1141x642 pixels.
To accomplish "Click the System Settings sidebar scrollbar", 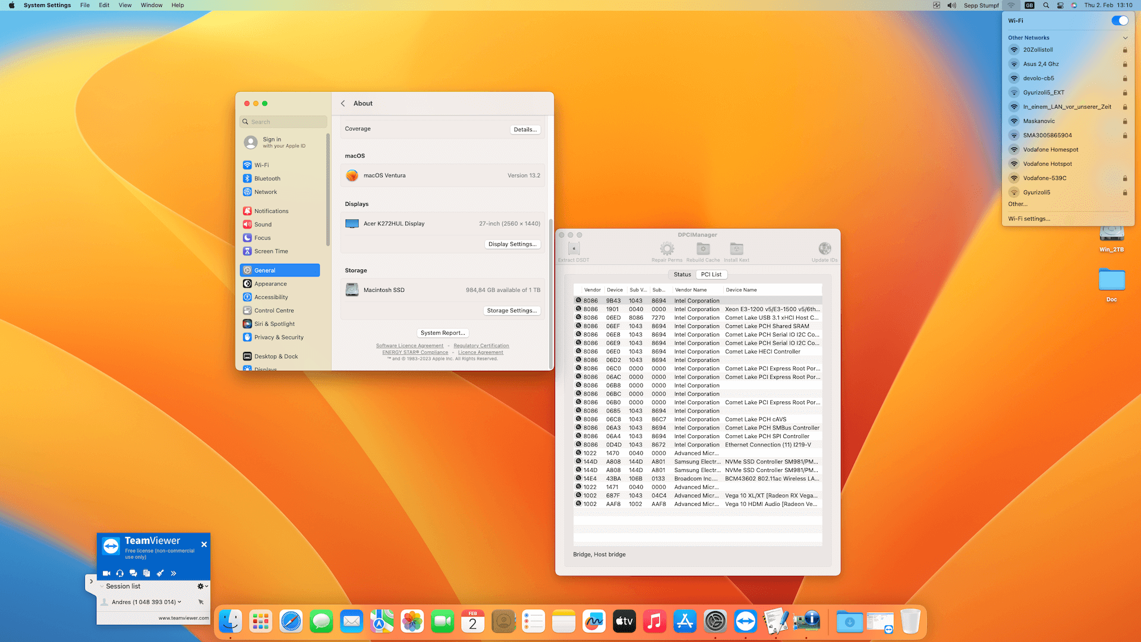I will tap(327, 190).
